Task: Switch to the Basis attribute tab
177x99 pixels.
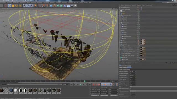Action: point(121,67)
